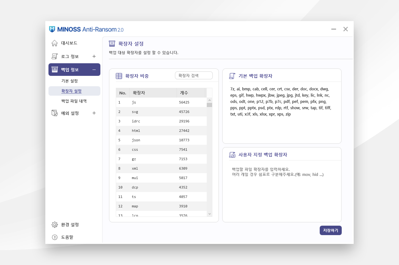The height and width of the screenshot is (265, 399).
Task: Sort by the No. column header
Action: (123, 93)
